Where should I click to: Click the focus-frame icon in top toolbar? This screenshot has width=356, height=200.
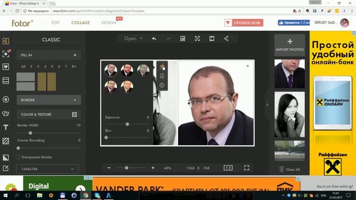click(x=197, y=38)
